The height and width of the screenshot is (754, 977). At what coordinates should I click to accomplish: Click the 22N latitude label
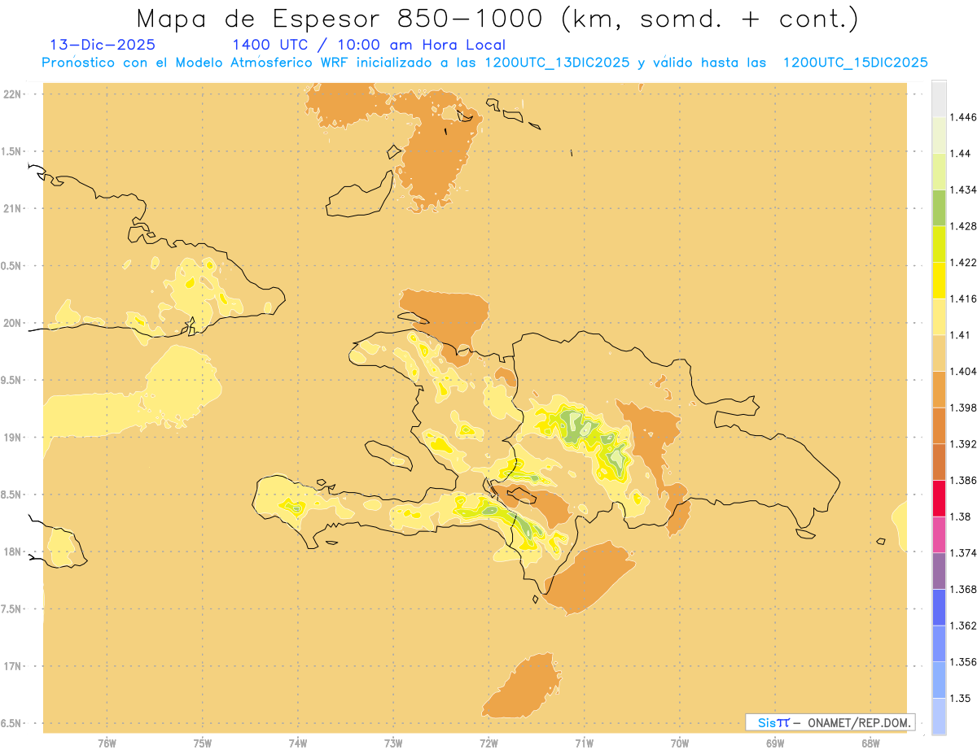(14, 94)
